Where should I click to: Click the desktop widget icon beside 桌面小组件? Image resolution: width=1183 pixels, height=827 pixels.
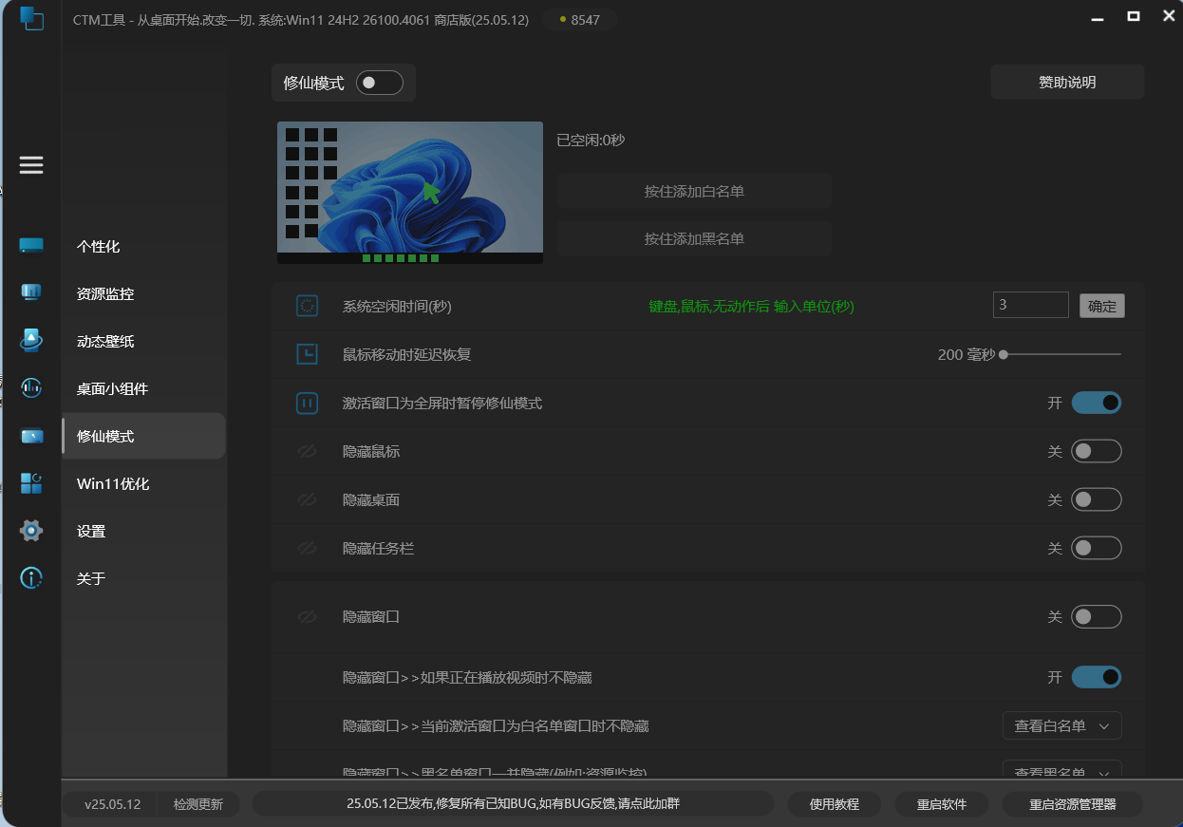31,387
